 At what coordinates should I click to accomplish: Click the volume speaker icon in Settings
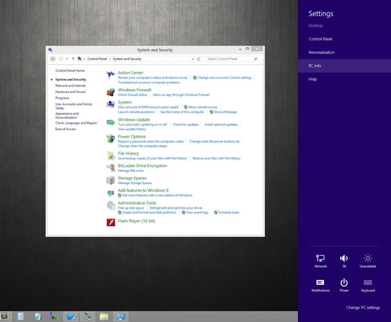point(344,258)
